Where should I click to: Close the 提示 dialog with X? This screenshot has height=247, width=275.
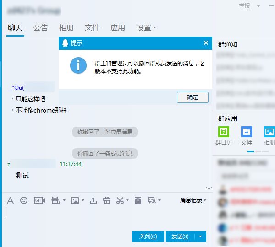point(206,43)
